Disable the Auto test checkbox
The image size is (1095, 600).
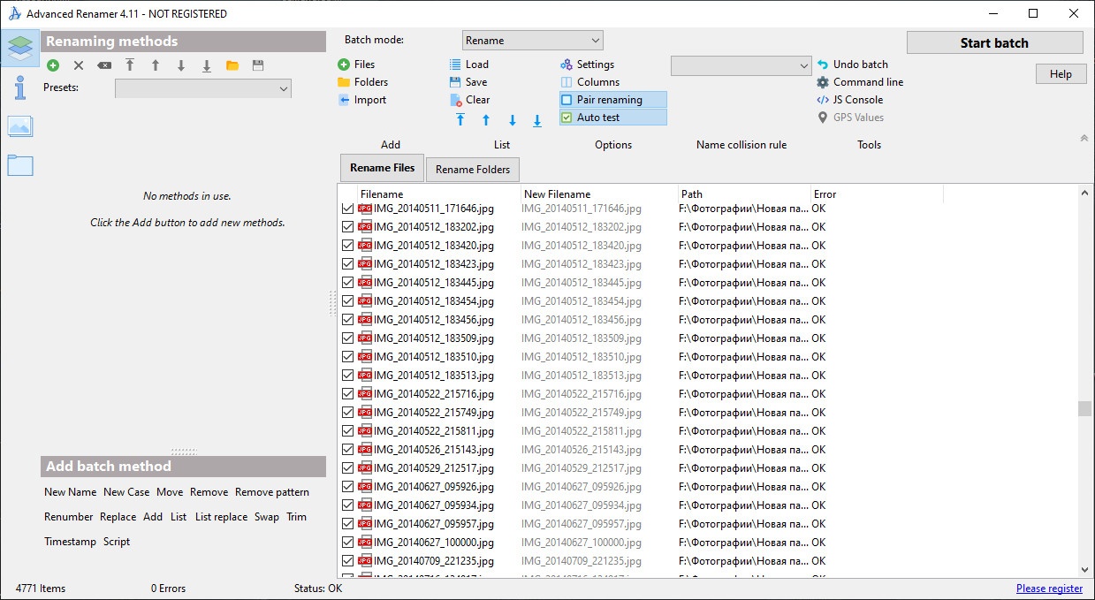point(567,118)
